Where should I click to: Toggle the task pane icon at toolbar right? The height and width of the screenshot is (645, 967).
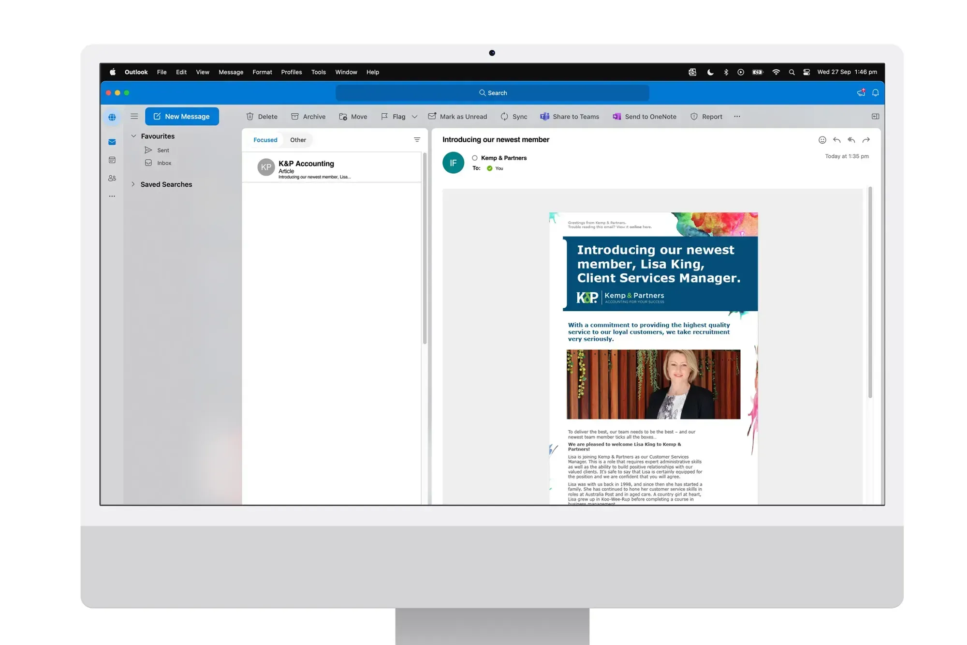tap(875, 117)
